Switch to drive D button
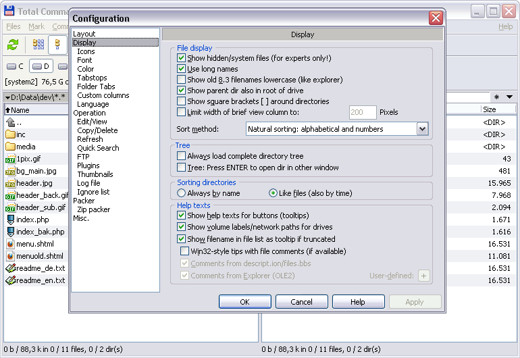 (41, 66)
